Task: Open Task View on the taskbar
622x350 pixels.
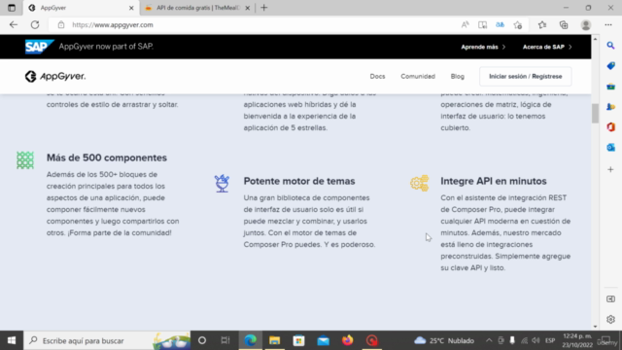Action: 225,340
